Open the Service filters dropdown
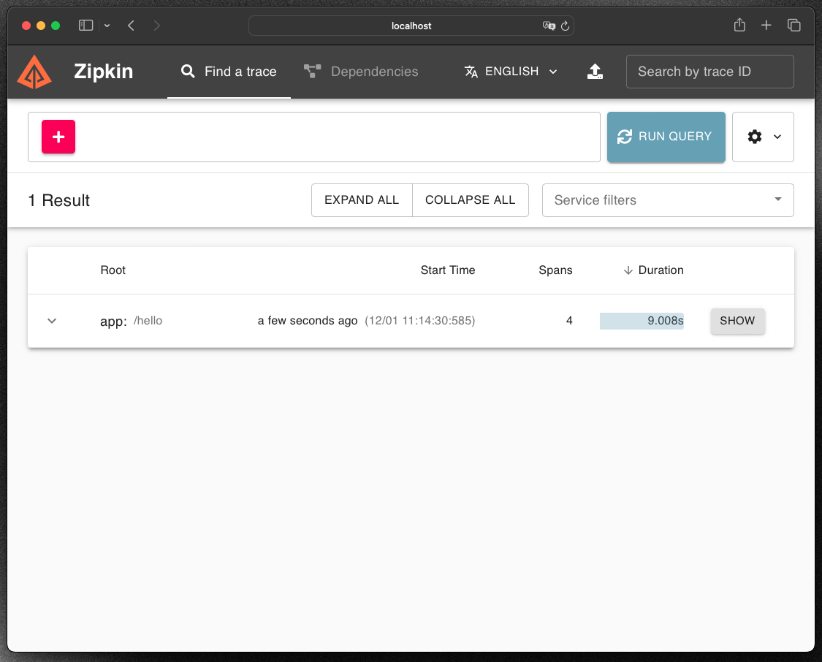The width and height of the screenshot is (822, 662). click(x=668, y=199)
